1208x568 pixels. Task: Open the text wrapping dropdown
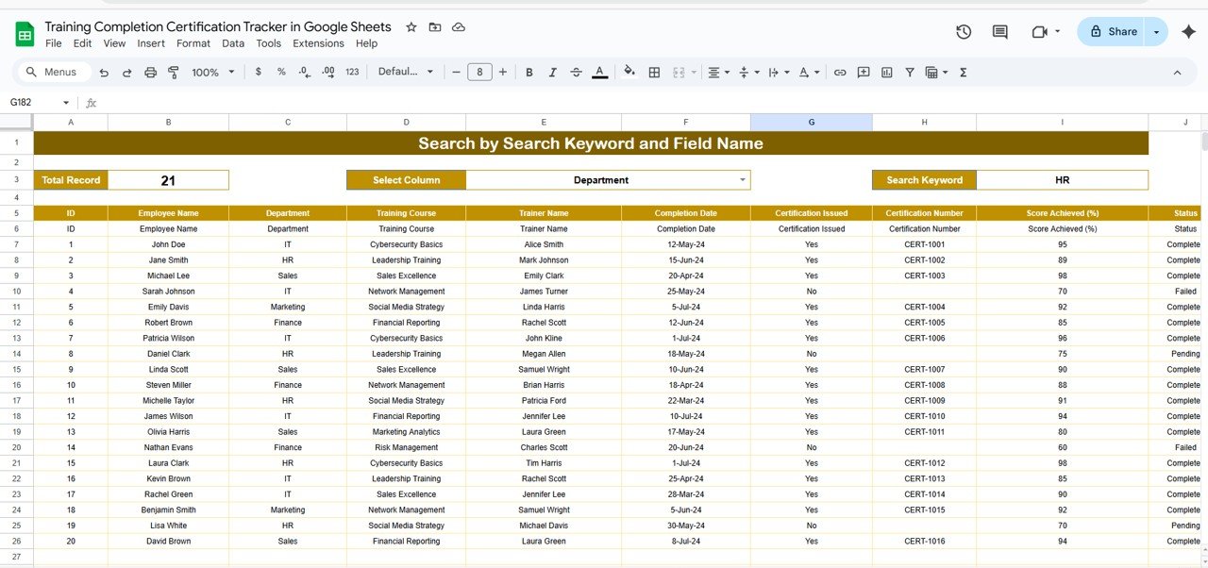tap(779, 72)
